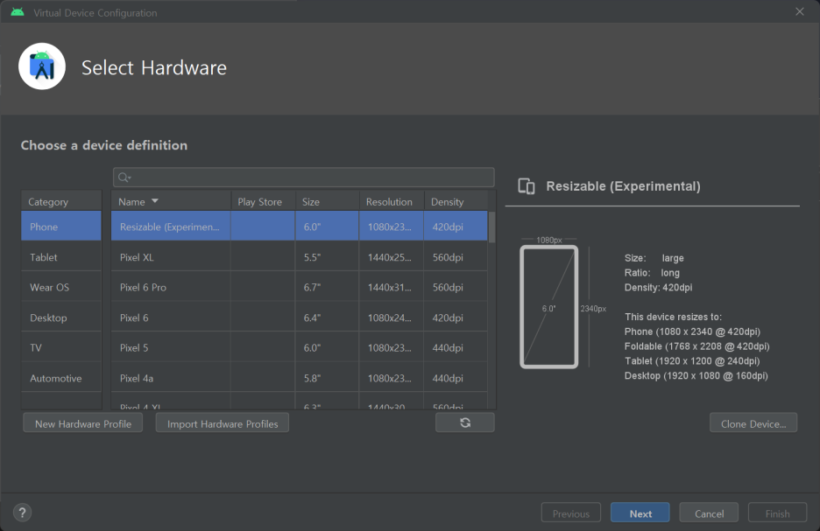This screenshot has height=531, width=820.
Task: Close the Virtual Device Configuration window
Action: tap(800, 11)
